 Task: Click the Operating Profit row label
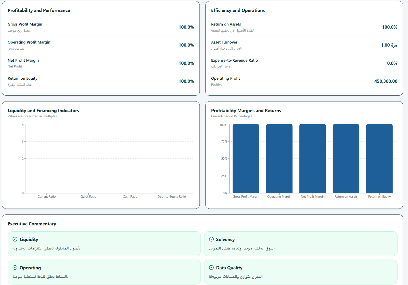pyautogui.click(x=225, y=78)
